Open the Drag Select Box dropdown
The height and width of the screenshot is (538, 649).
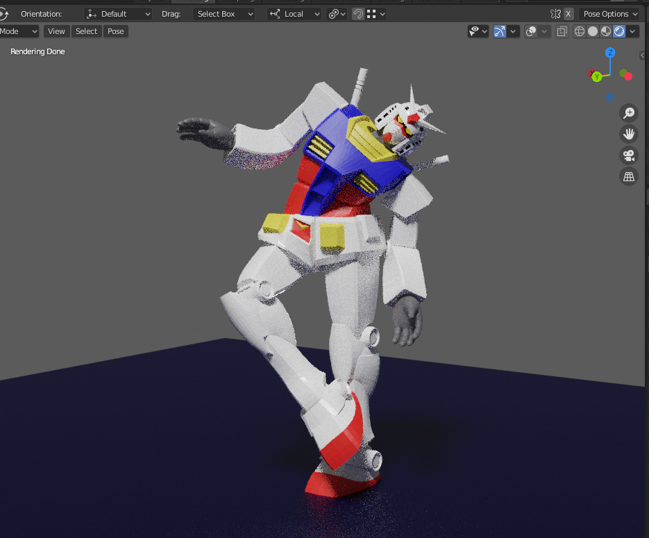point(224,14)
